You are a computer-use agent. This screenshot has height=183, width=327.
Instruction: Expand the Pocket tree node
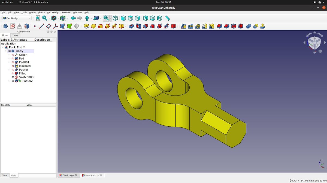click(9, 70)
